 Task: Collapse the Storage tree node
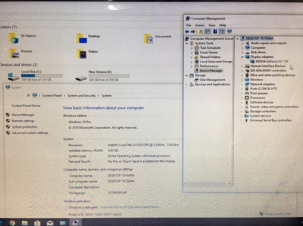(187, 75)
